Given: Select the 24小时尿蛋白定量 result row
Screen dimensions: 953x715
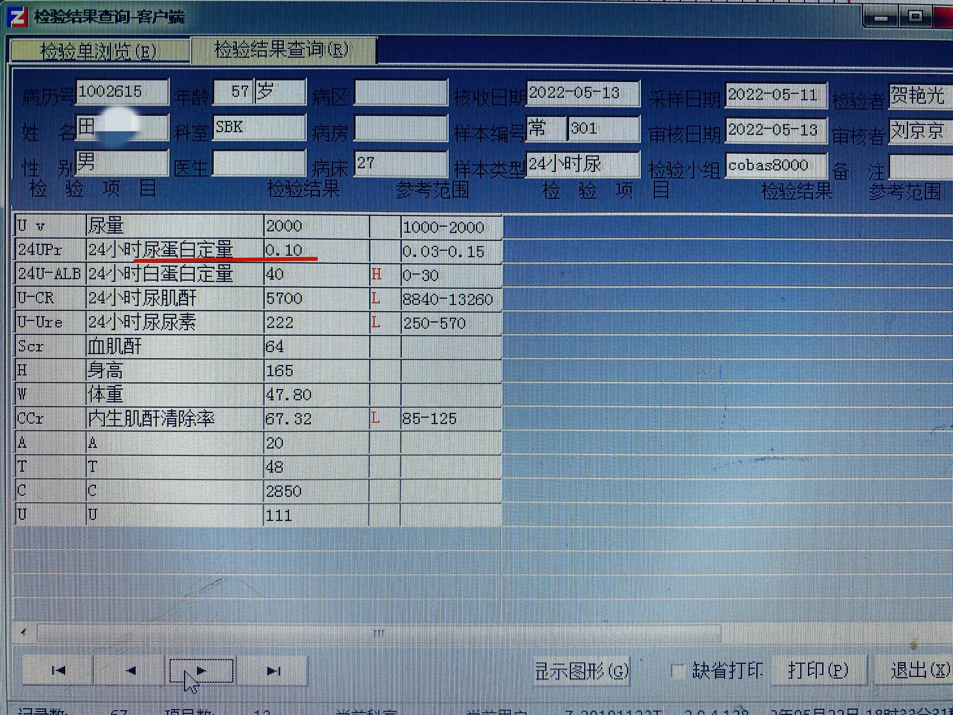Looking at the screenshot, I should tap(160, 250).
